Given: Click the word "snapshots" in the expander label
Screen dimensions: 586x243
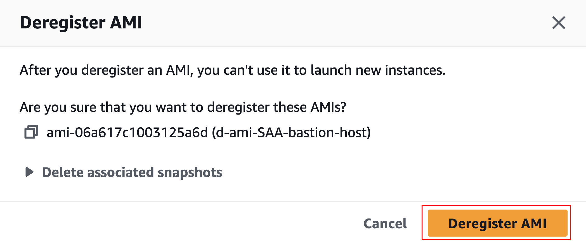Looking at the screenshot, I should 190,172.
